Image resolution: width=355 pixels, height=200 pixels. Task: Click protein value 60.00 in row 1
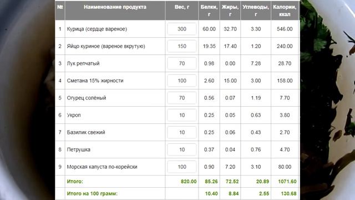(209, 29)
